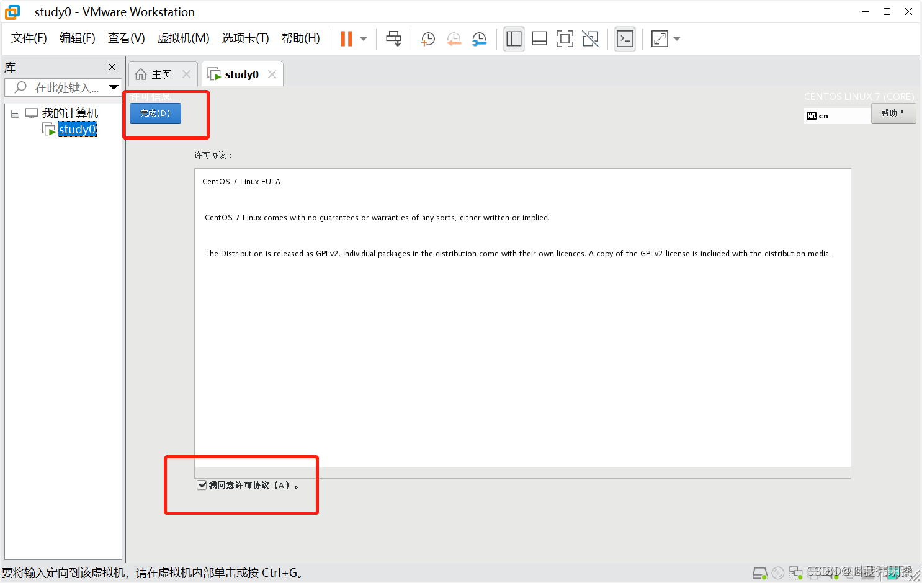Open the 文件(F) menu
922x583 pixels.
pos(29,38)
